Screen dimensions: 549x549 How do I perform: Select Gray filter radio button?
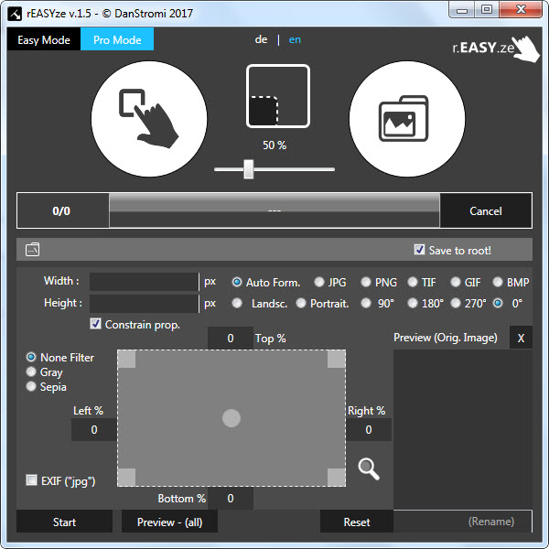(x=31, y=371)
